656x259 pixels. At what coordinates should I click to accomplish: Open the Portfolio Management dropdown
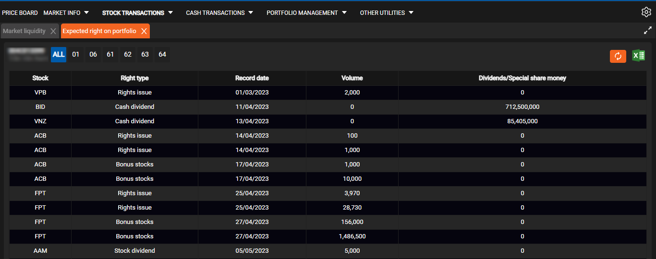click(306, 13)
